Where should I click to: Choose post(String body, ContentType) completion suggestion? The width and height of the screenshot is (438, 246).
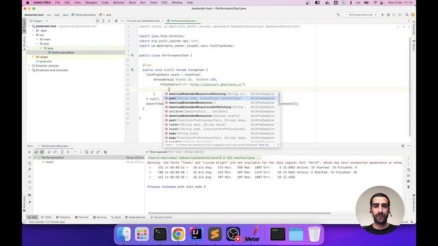coord(220,98)
